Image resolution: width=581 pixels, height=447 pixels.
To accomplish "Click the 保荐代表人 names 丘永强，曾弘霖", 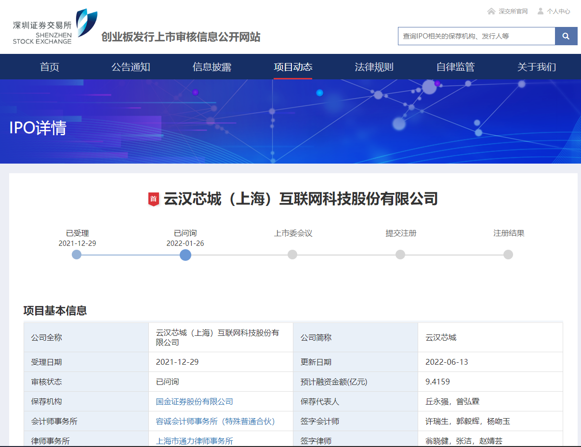I will 452,401.
